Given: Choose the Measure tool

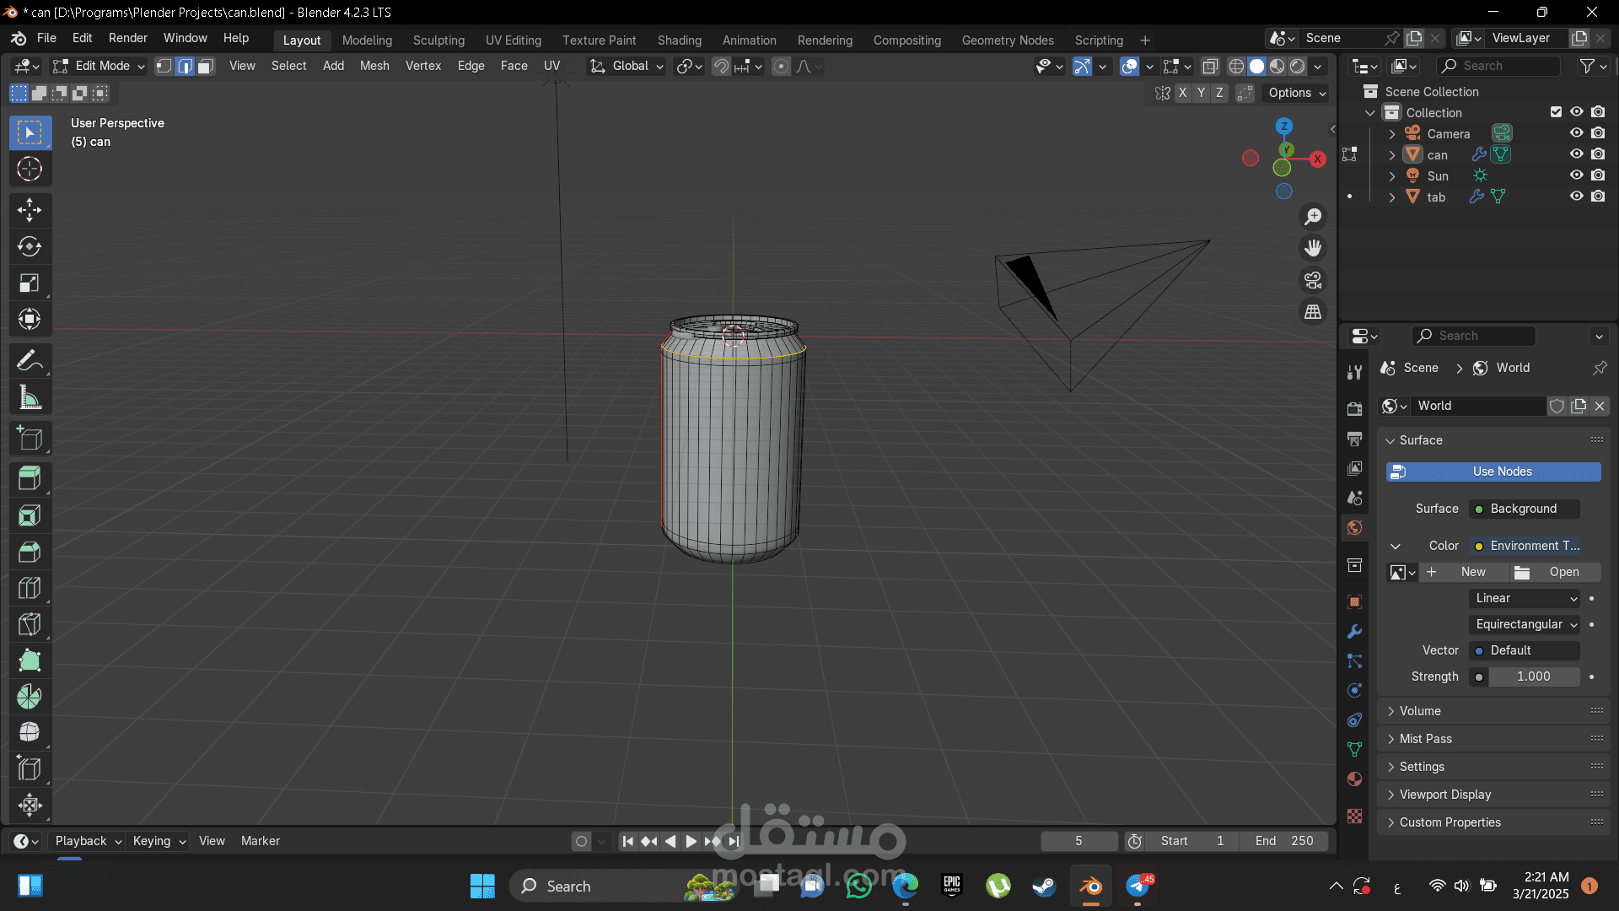Looking at the screenshot, I should click(30, 398).
